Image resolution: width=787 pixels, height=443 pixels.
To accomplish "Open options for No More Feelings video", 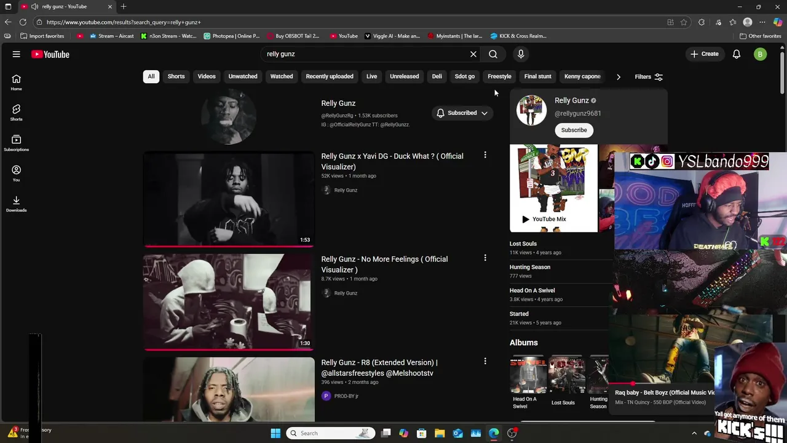I will click(485, 258).
